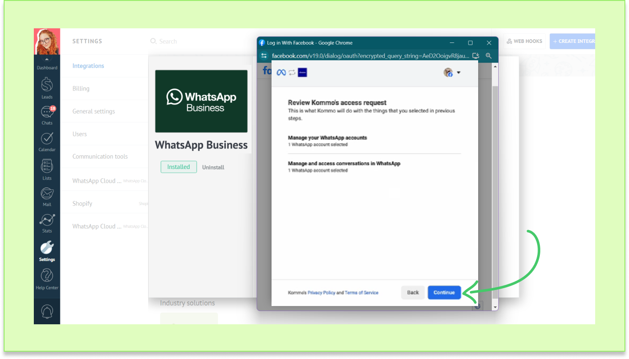This screenshot has height=359, width=629.
Task: Select Billing in settings menu
Action: pos(81,89)
